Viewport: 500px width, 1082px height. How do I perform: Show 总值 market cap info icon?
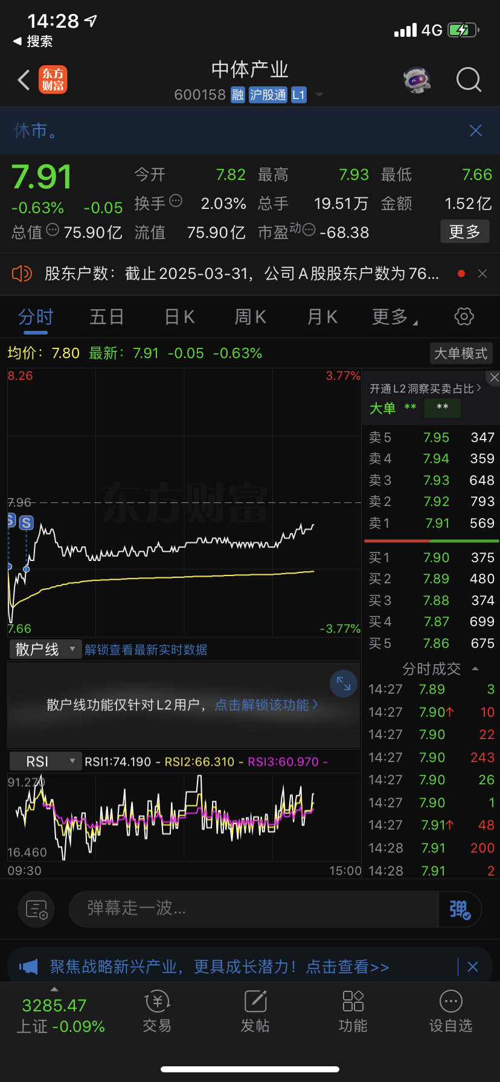[x=53, y=229]
